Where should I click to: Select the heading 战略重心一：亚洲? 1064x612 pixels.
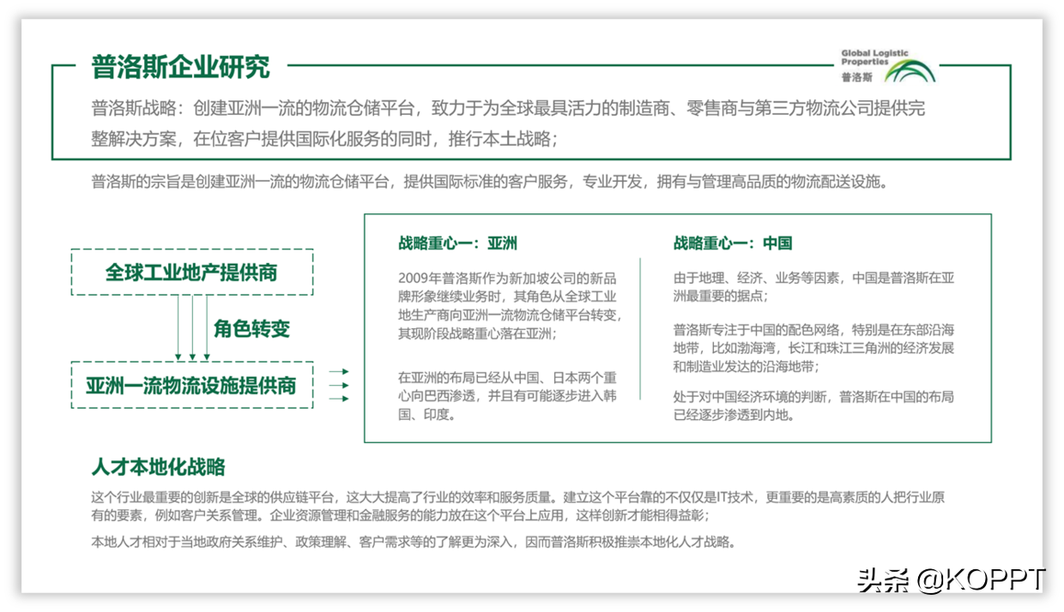[x=457, y=243]
